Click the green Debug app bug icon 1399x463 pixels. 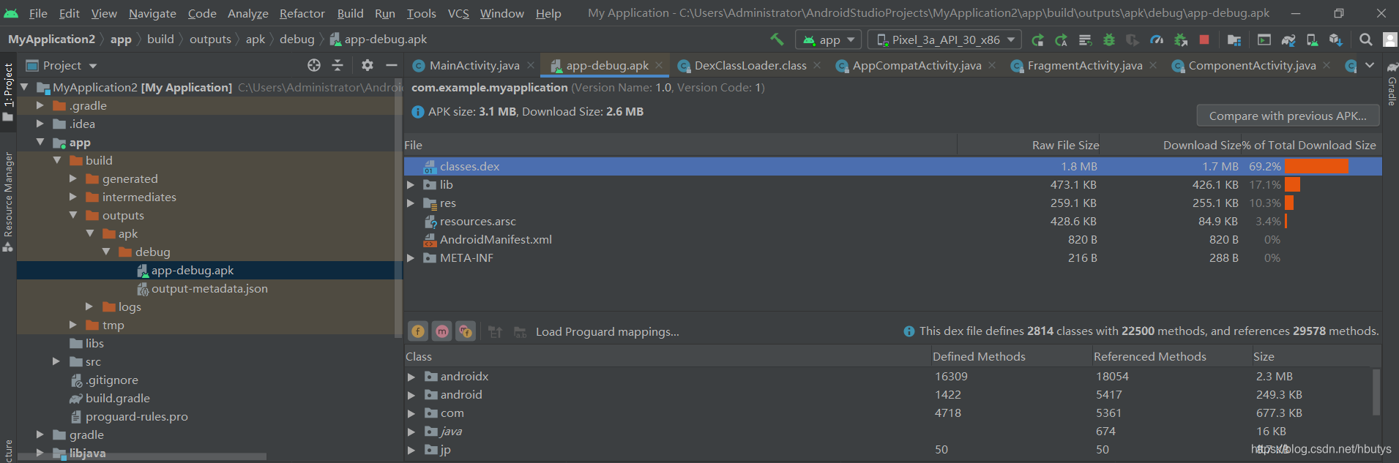(1109, 40)
